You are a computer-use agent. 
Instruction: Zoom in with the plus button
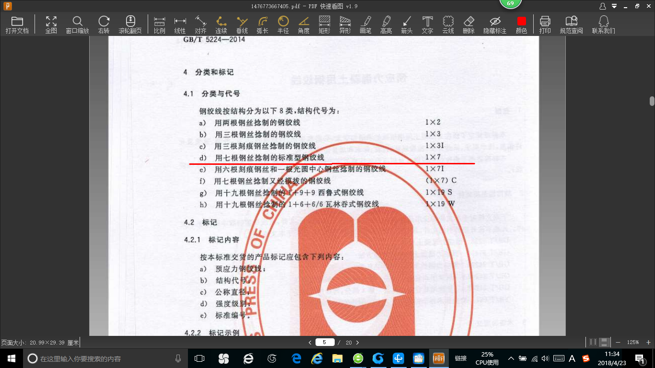click(x=649, y=342)
